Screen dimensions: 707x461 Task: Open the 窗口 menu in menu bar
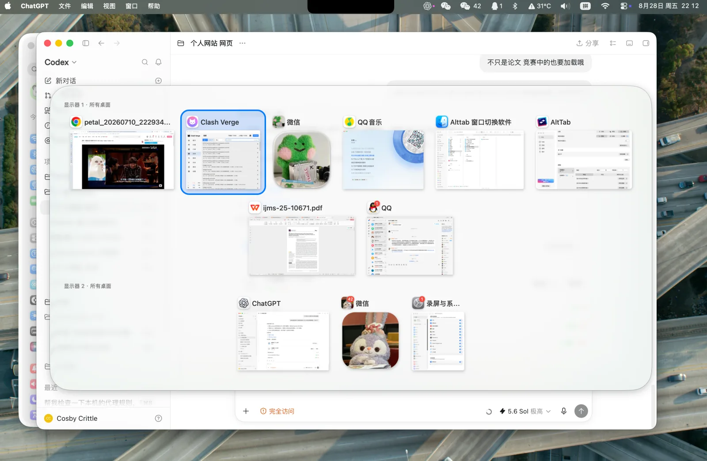(132, 6)
